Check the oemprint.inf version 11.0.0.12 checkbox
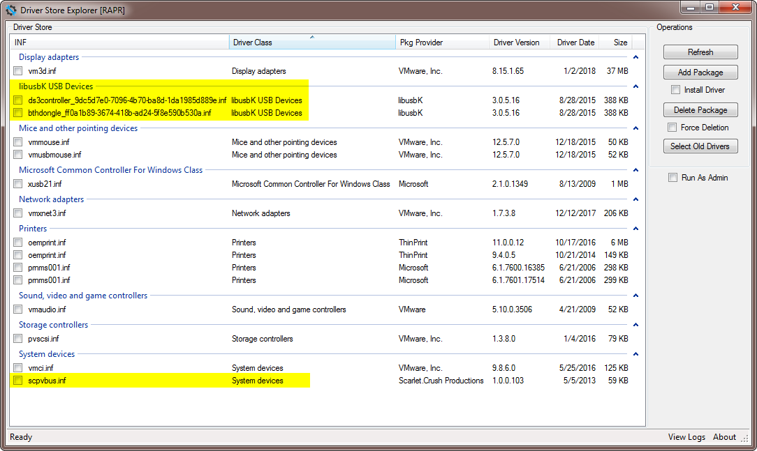 coord(18,243)
